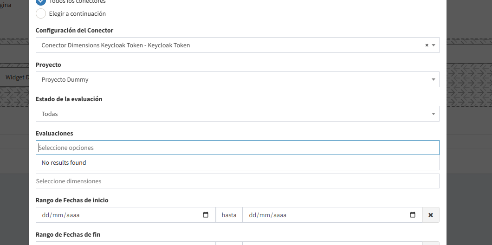Click the end date field after 'hasta'
The height and width of the screenshot is (245, 492).
click(332, 215)
